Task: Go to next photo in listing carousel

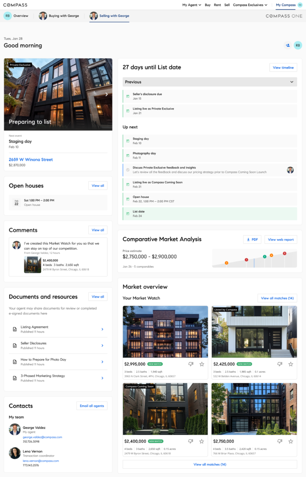Action: coord(106,94)
